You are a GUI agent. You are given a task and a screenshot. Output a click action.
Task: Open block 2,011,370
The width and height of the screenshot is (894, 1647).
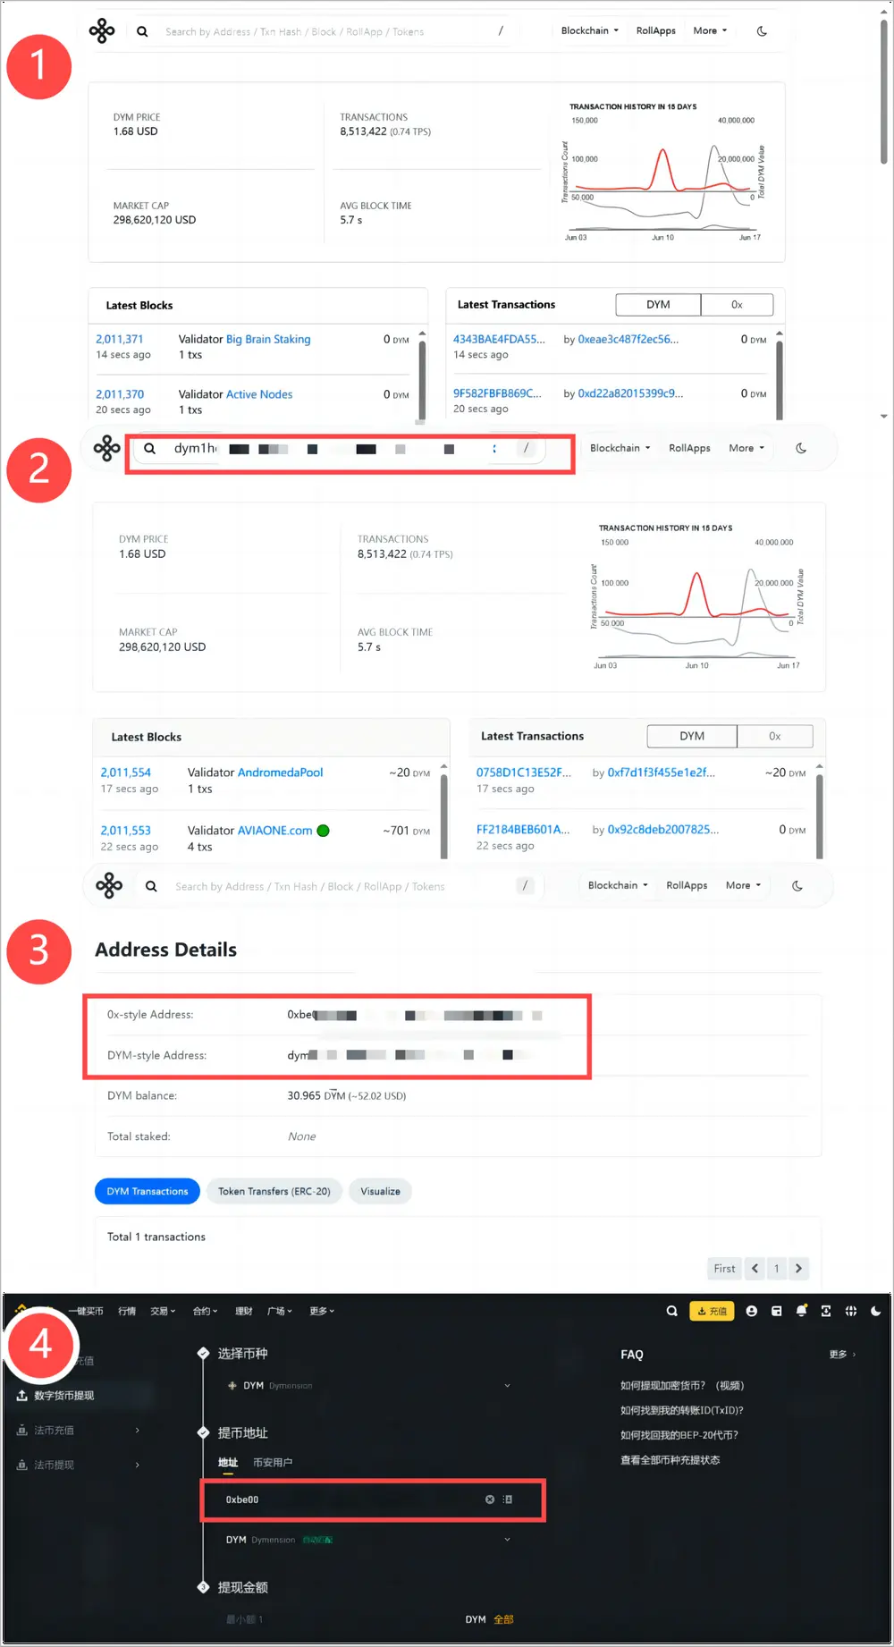(119, 394)
